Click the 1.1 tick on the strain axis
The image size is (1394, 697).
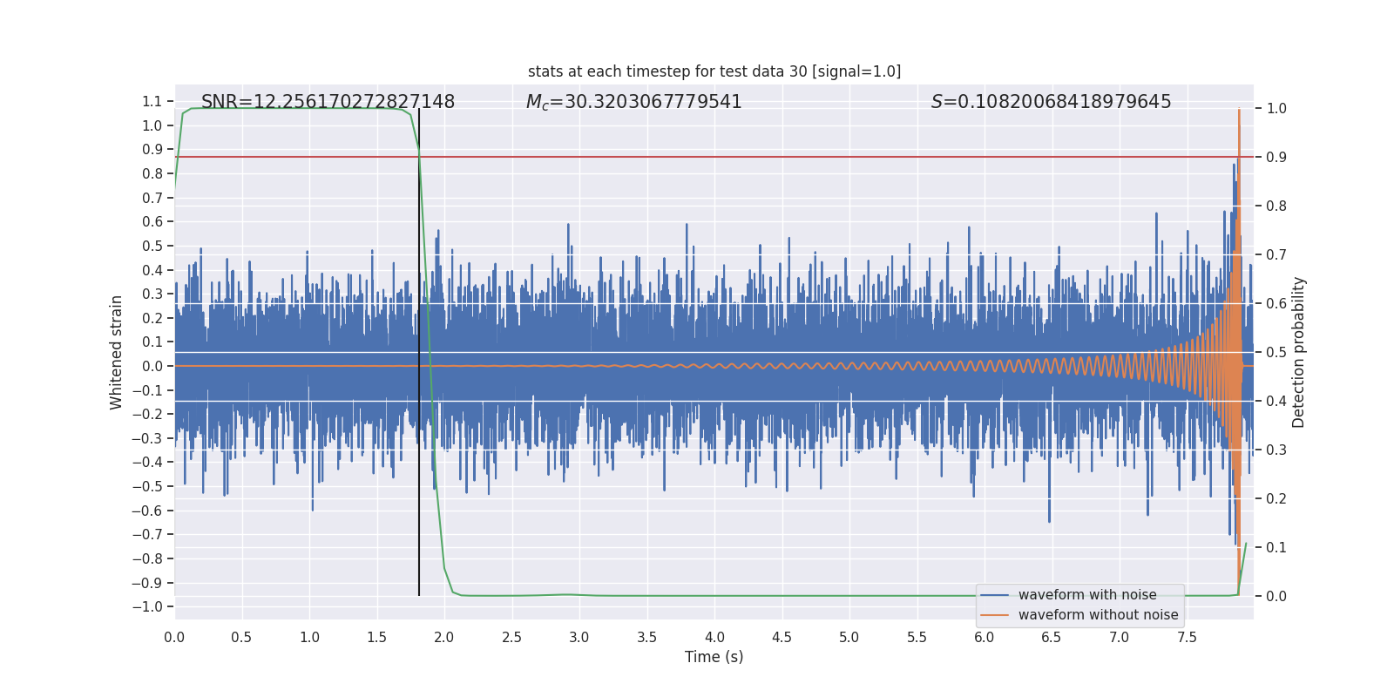(x=152, y=102)
